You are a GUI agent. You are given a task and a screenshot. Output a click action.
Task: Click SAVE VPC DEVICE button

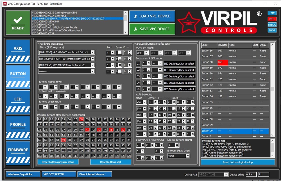(x=152, y=29)
